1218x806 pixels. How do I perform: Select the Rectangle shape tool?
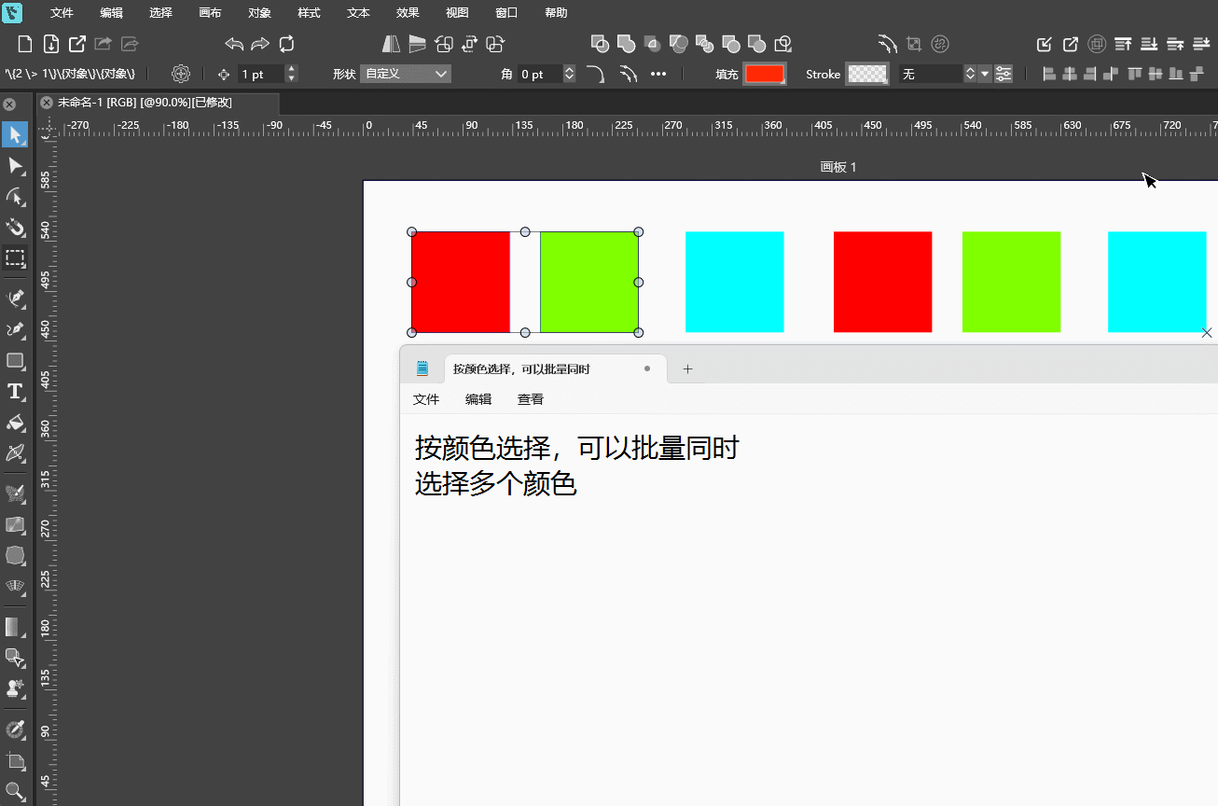pyautogui.click(x=15, y=360)
